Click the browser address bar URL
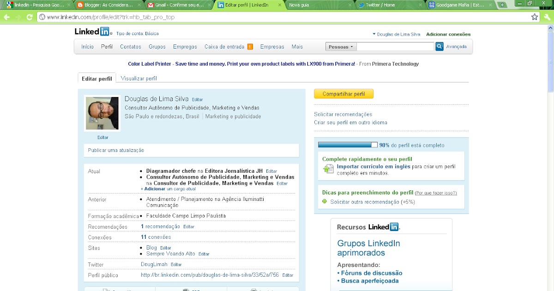Screen dimensions: 554x291 [x=111, y=17]
